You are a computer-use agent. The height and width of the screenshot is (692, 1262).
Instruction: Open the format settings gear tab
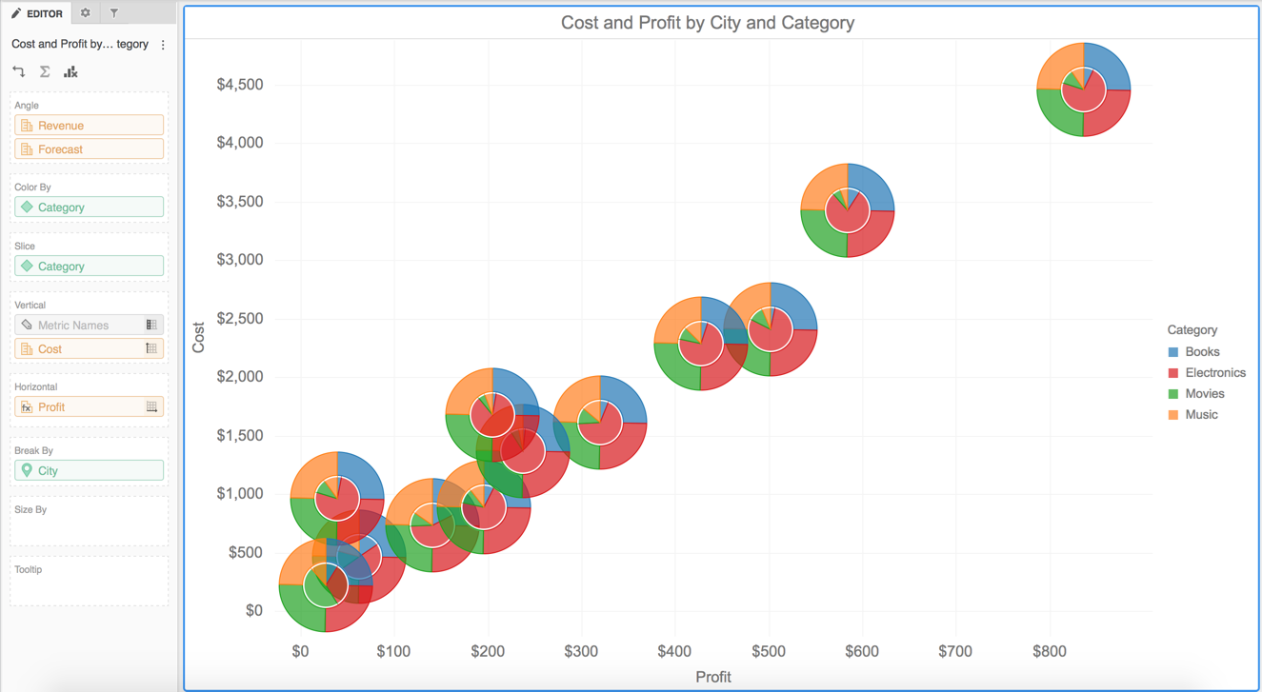click(x=86, y=13)
